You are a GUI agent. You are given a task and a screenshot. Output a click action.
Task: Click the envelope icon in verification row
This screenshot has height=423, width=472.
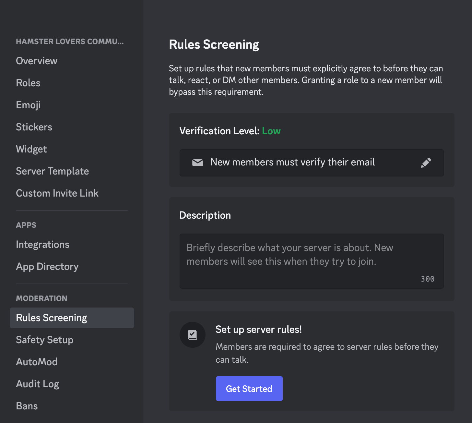tap(198, 163)
